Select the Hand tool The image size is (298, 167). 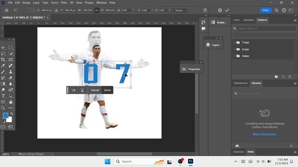[x=11, y=102]
